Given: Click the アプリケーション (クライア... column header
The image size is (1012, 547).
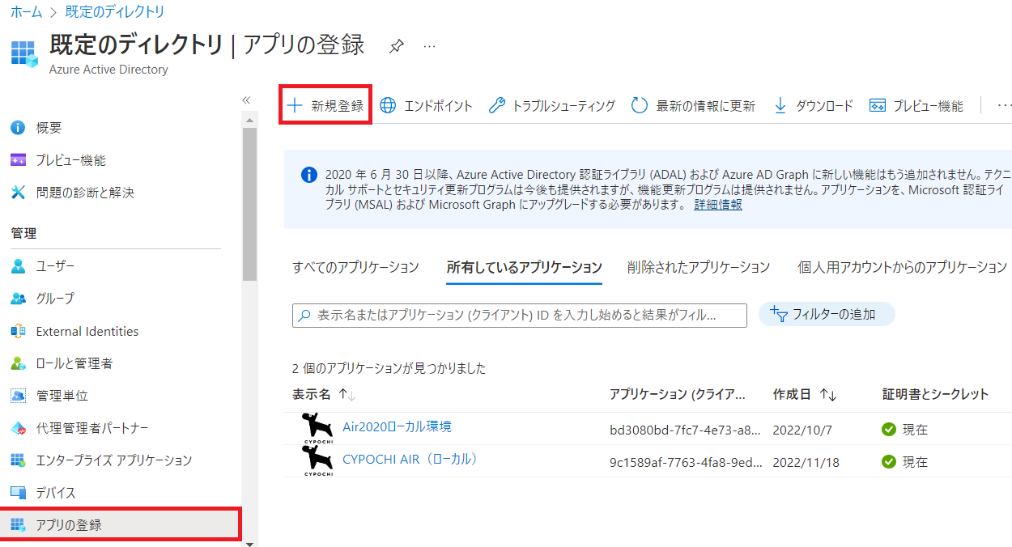Looking at the screenshot, I should click(x=677, y=394).
